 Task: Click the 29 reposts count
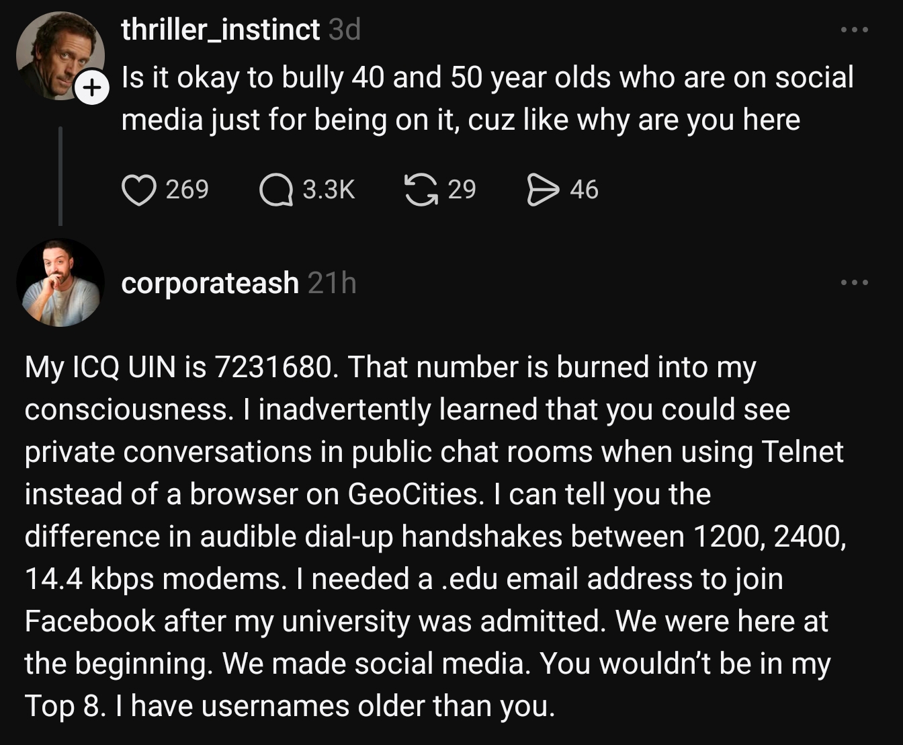coord(462,190)
